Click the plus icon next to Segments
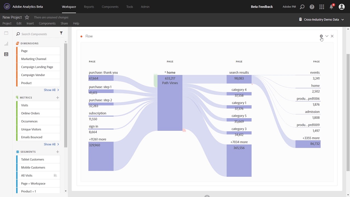 pos(57,152)
